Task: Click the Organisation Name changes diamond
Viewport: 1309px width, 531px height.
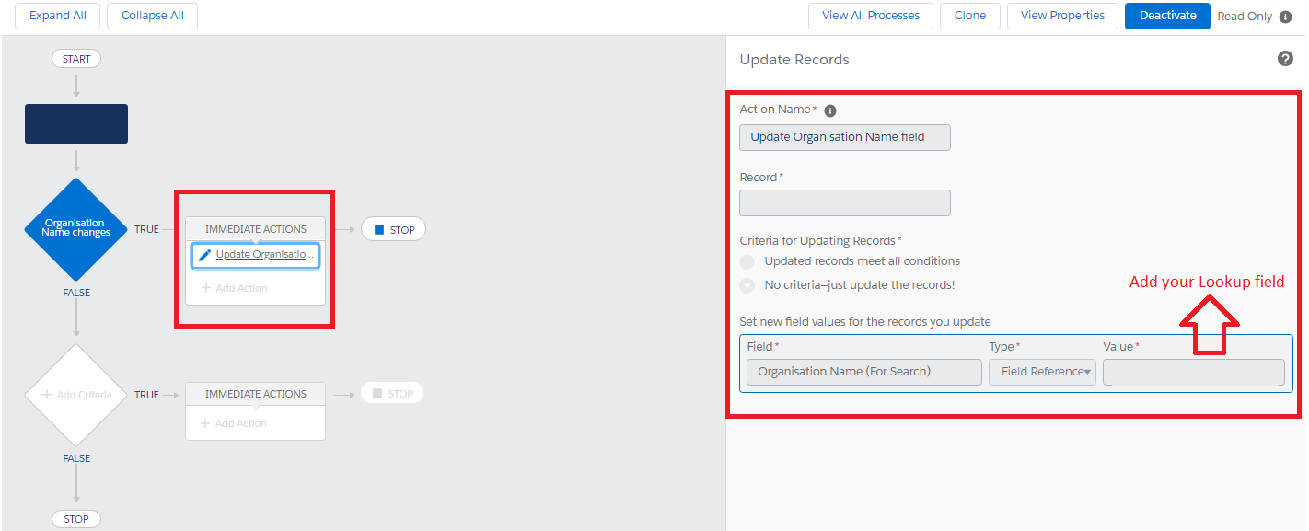Action: coord(75,228)
